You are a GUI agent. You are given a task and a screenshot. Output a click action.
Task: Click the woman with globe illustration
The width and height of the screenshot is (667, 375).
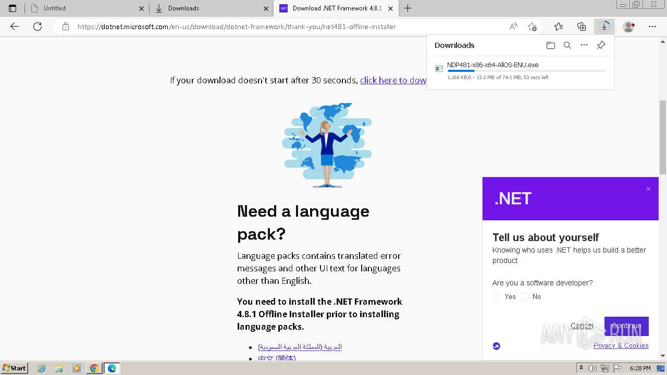coord(327,145)
